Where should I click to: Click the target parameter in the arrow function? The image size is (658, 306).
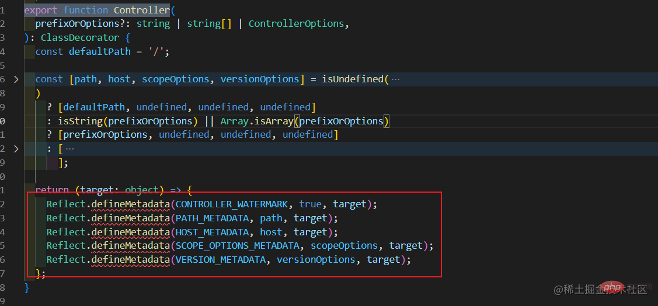click(97, 190)
